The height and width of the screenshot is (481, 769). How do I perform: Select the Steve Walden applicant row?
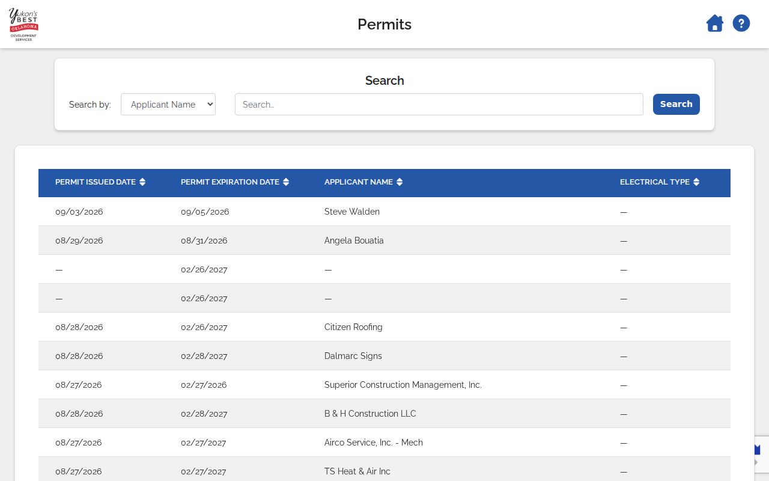click(x=384, y=212)
